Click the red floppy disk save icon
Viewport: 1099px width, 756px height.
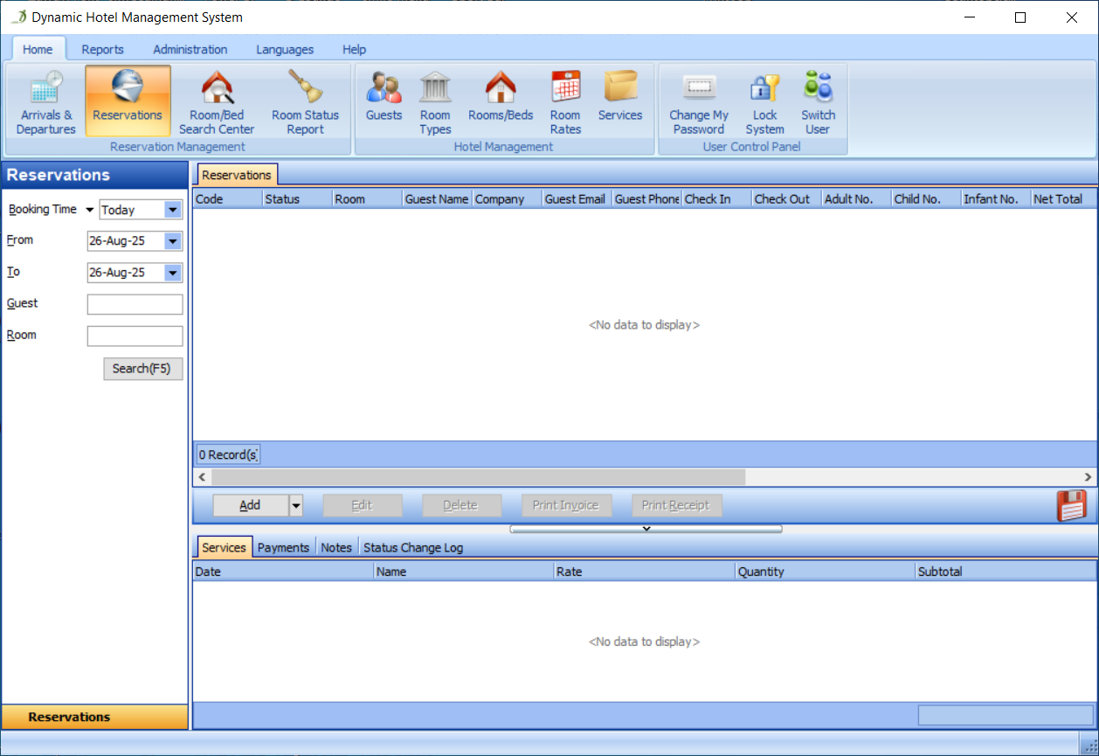(1072, 505)
